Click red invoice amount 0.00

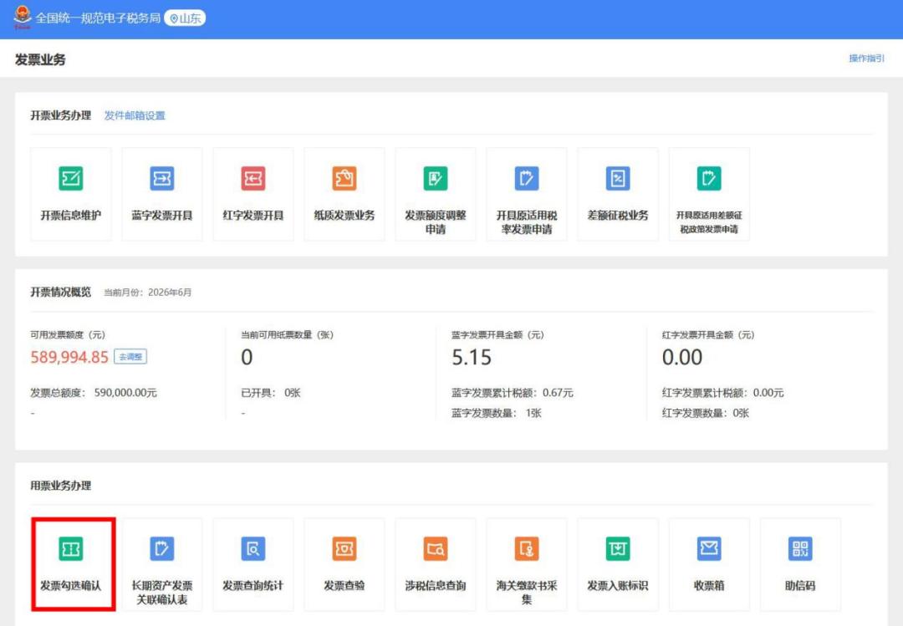(682, 358)
